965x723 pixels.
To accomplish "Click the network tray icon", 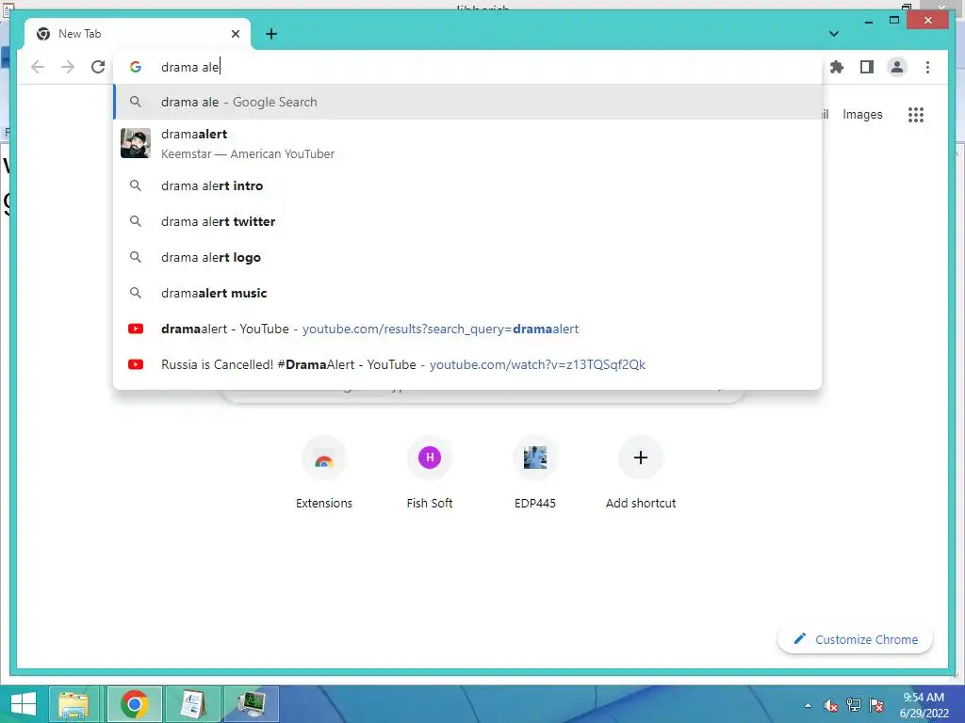I will [854, 705].
